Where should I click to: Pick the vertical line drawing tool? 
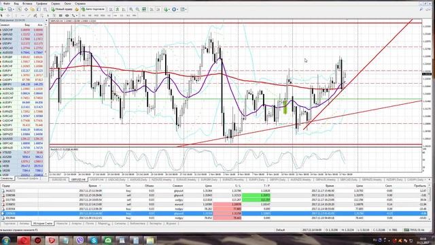(x=16, y=15)
